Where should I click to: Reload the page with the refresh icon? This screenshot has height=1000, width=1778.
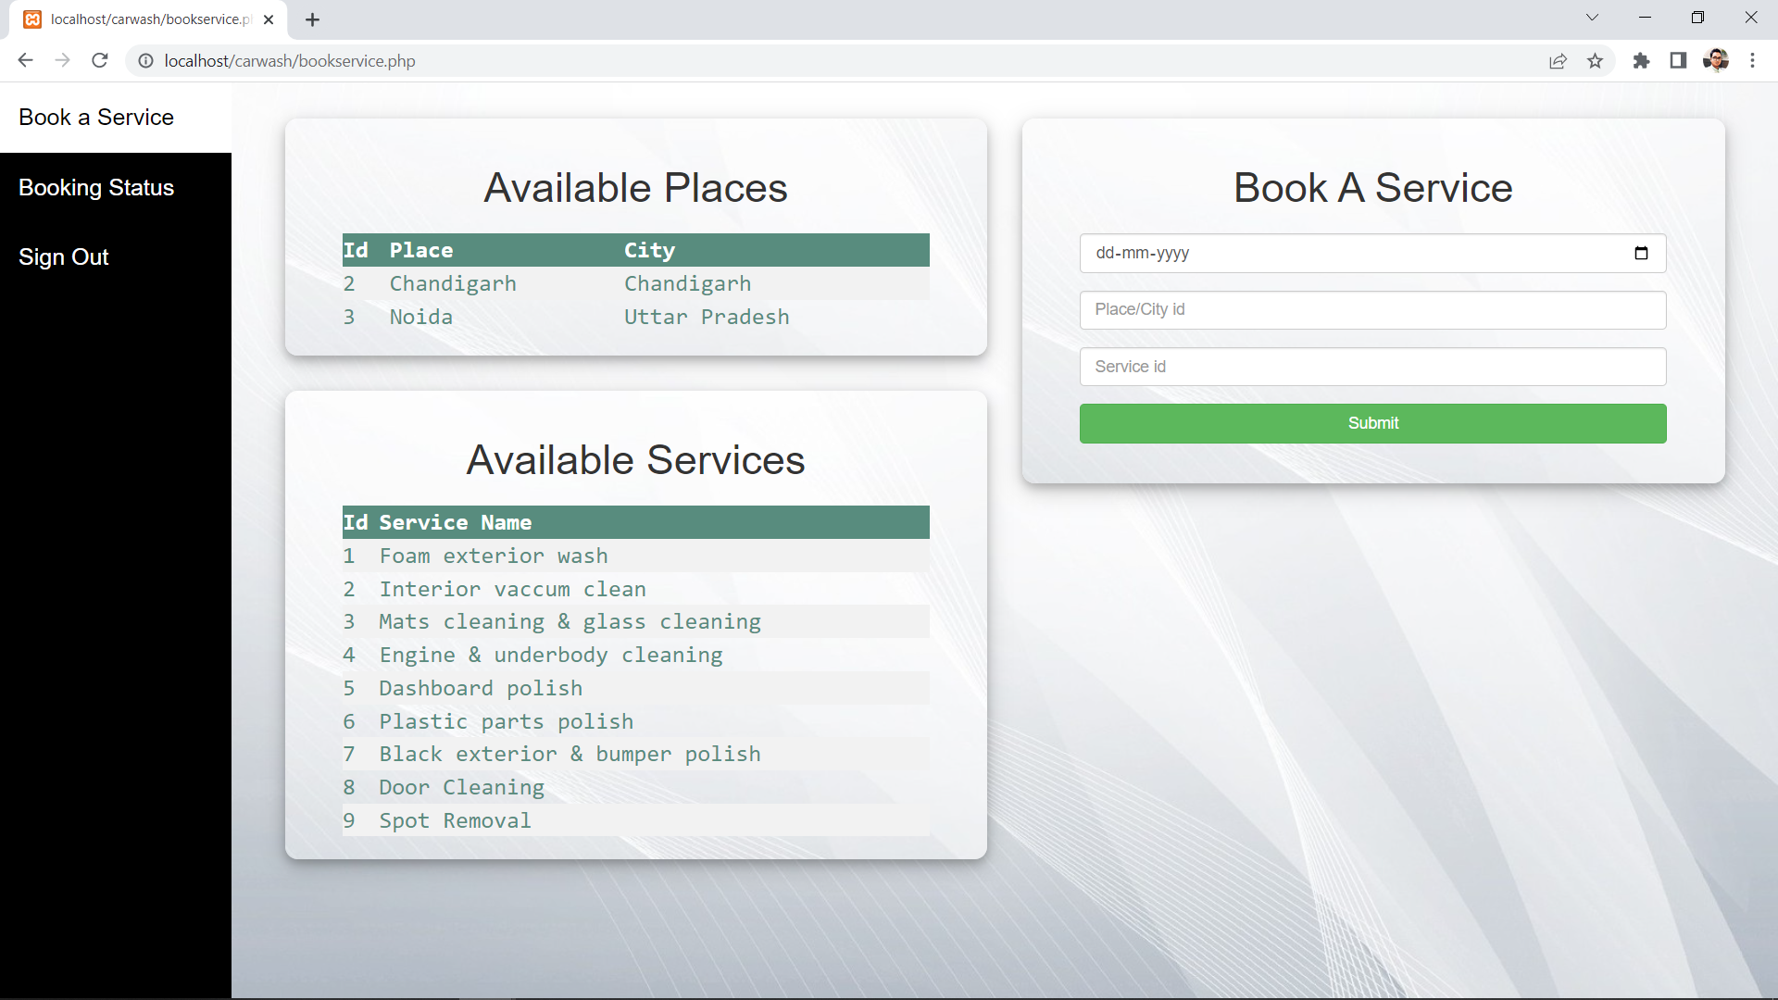pos(100,60)
